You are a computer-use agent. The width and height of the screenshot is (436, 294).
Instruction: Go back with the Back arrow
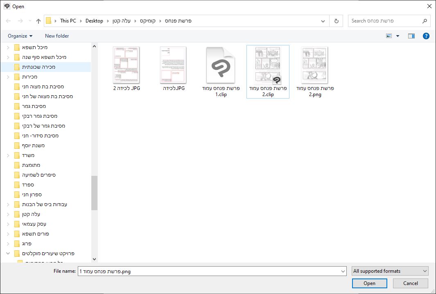(x=8, y=21)
